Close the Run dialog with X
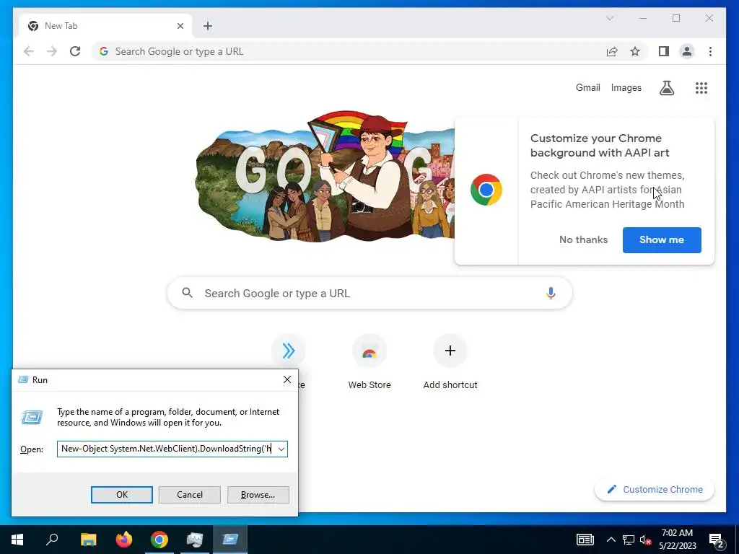This screenshot has width=739, height=554. pyautogui.click(x=287, y=379)
